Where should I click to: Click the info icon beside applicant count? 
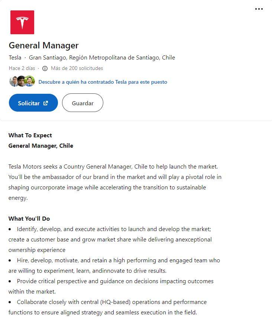45,68
